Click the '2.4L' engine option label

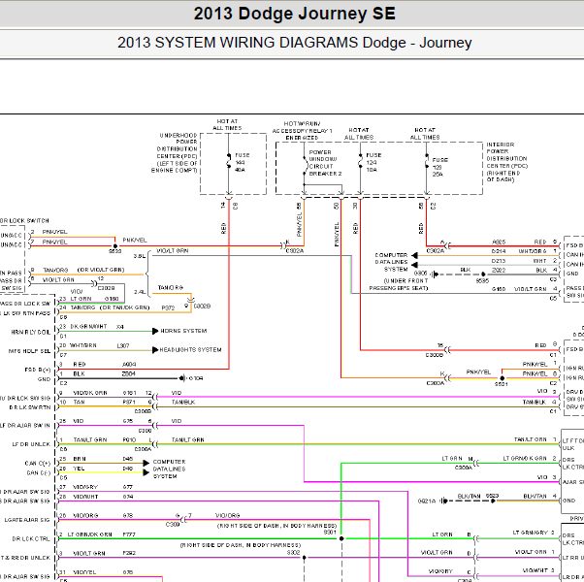140,292
